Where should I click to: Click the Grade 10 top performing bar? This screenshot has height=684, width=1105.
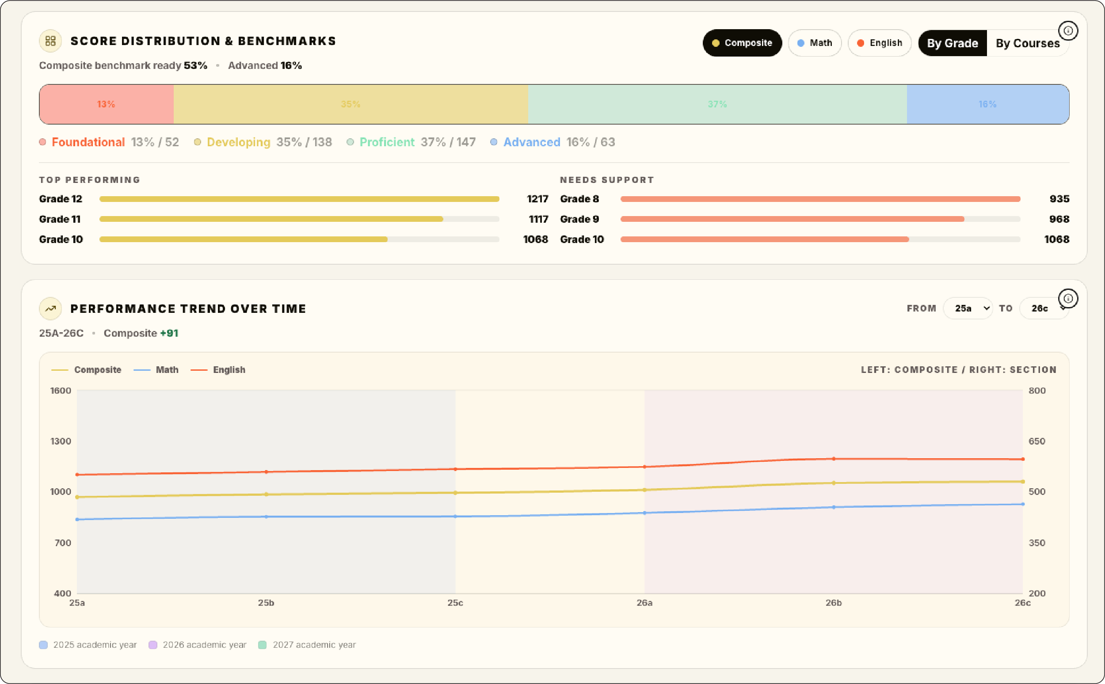[x=299, y=239]
